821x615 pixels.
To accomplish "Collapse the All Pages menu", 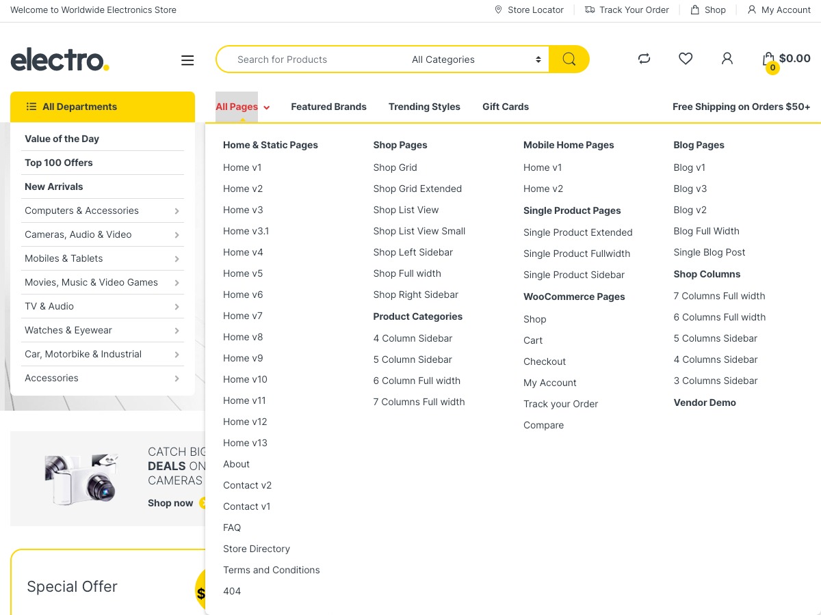I will (x=242, y=107).
